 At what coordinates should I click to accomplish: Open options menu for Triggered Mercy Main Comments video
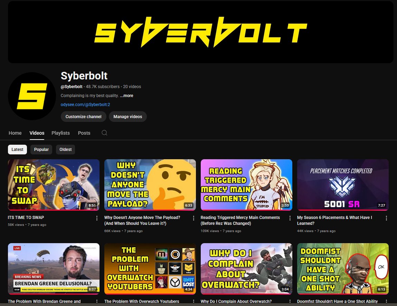coord(290,218)
